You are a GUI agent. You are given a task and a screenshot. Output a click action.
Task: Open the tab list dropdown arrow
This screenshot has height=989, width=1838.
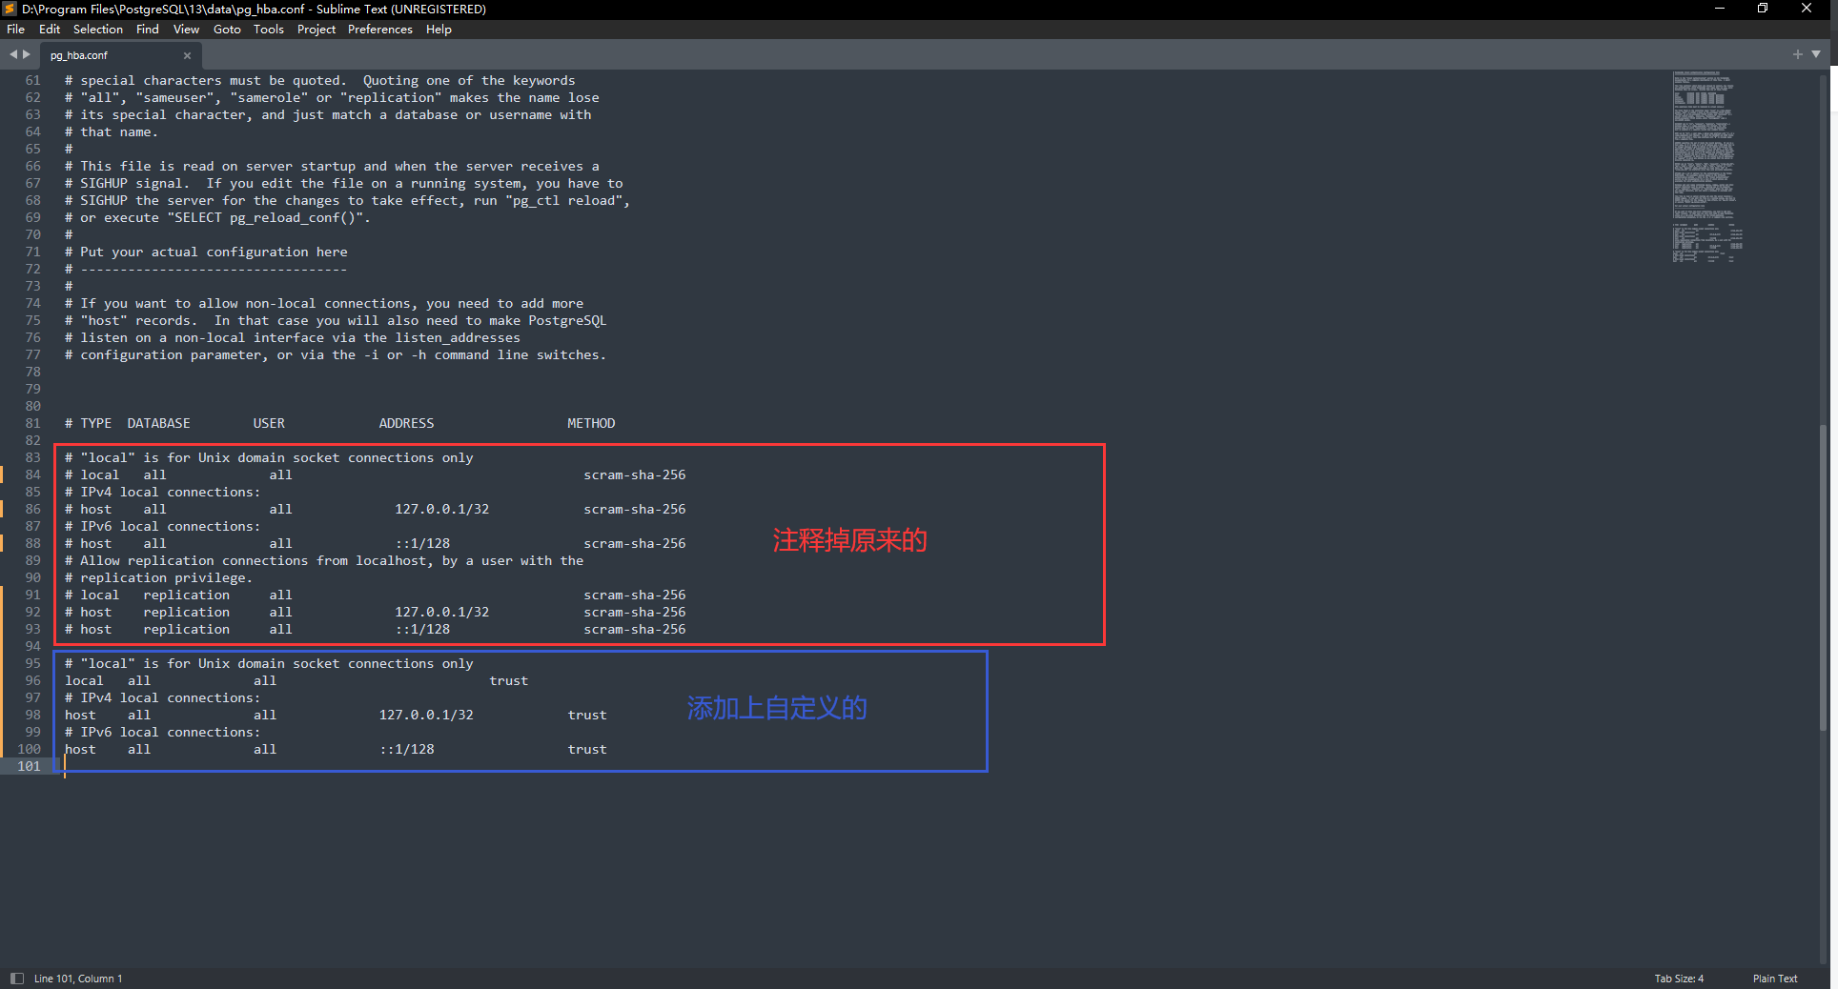point(1816,54)
